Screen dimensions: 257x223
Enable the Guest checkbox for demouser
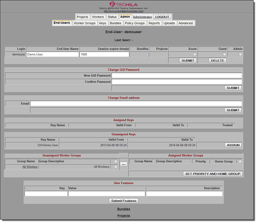(224, 54)
